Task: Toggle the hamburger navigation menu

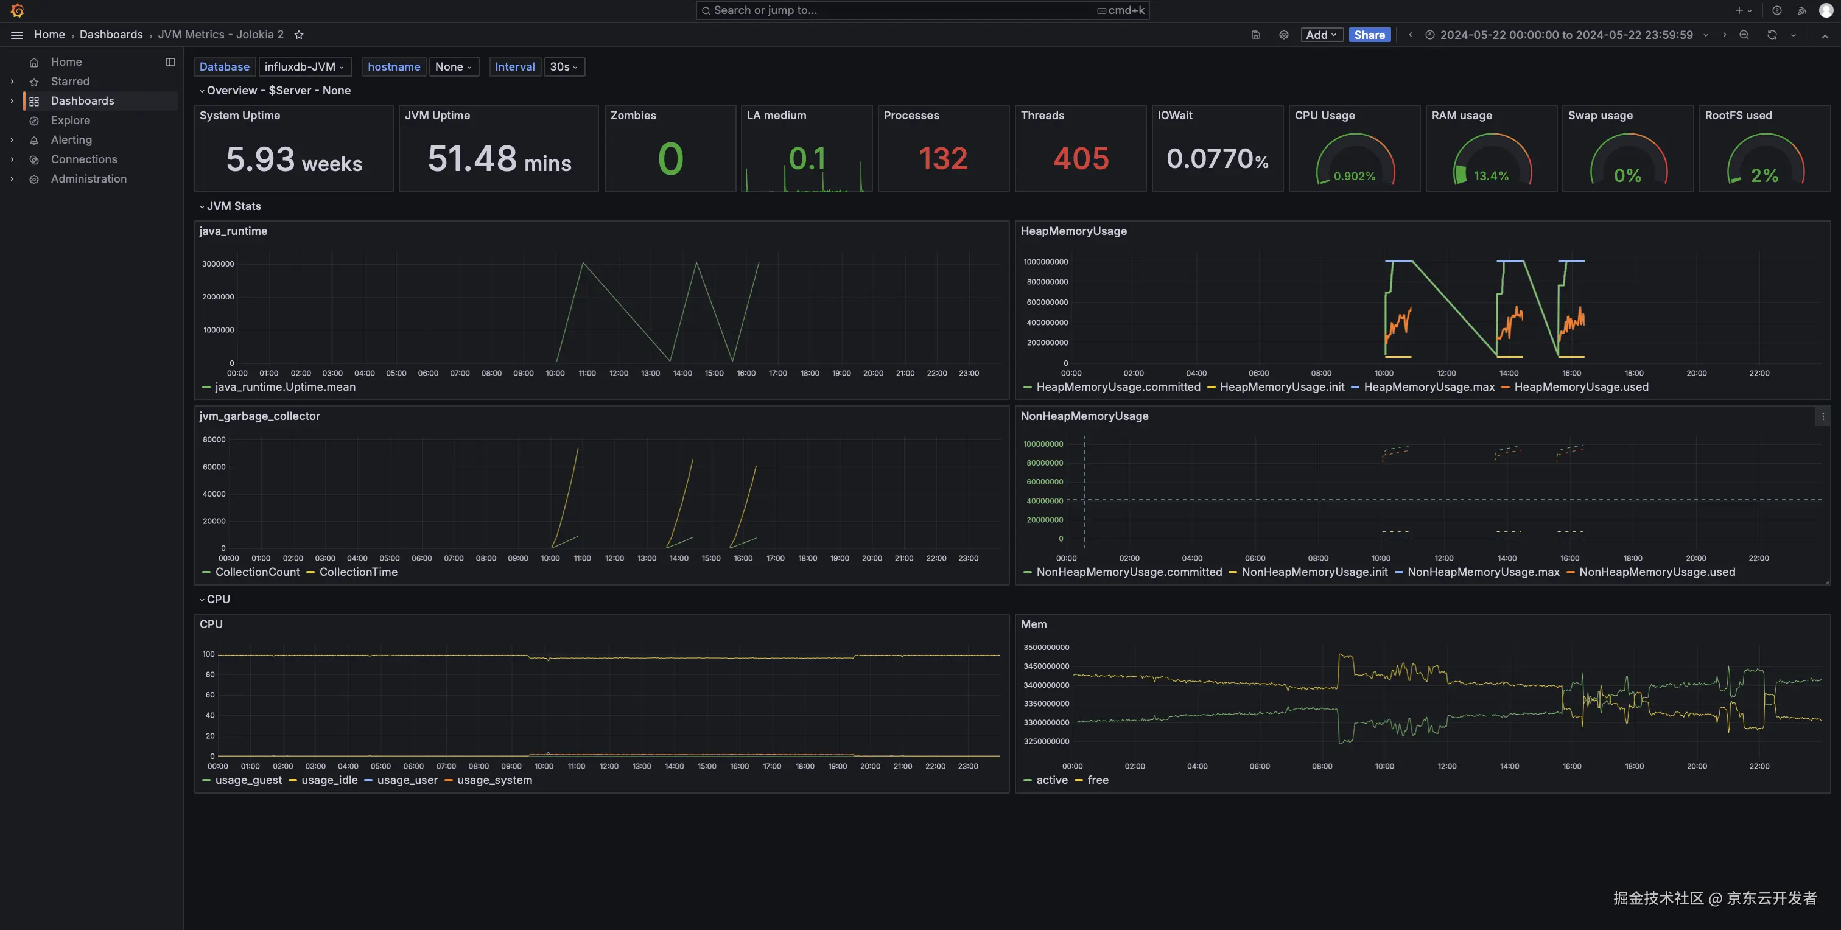Action: pos(17,35)
